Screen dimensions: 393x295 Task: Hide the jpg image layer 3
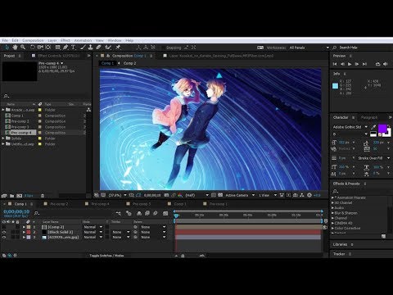[x=4, y=237]
